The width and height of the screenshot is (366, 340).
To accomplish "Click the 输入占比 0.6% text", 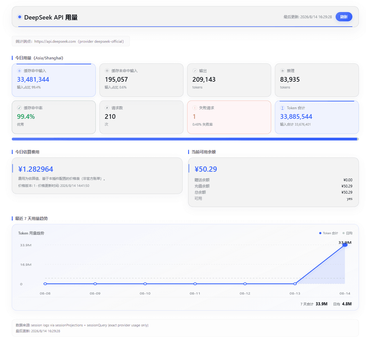I will pyautogui.click(x=116, y=87).
